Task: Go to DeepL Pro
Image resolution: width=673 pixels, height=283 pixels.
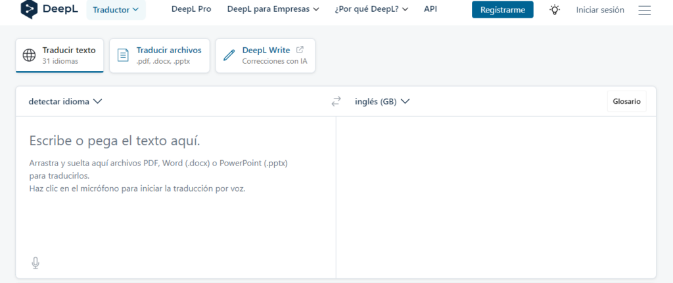Action: [x=191, y=9]
